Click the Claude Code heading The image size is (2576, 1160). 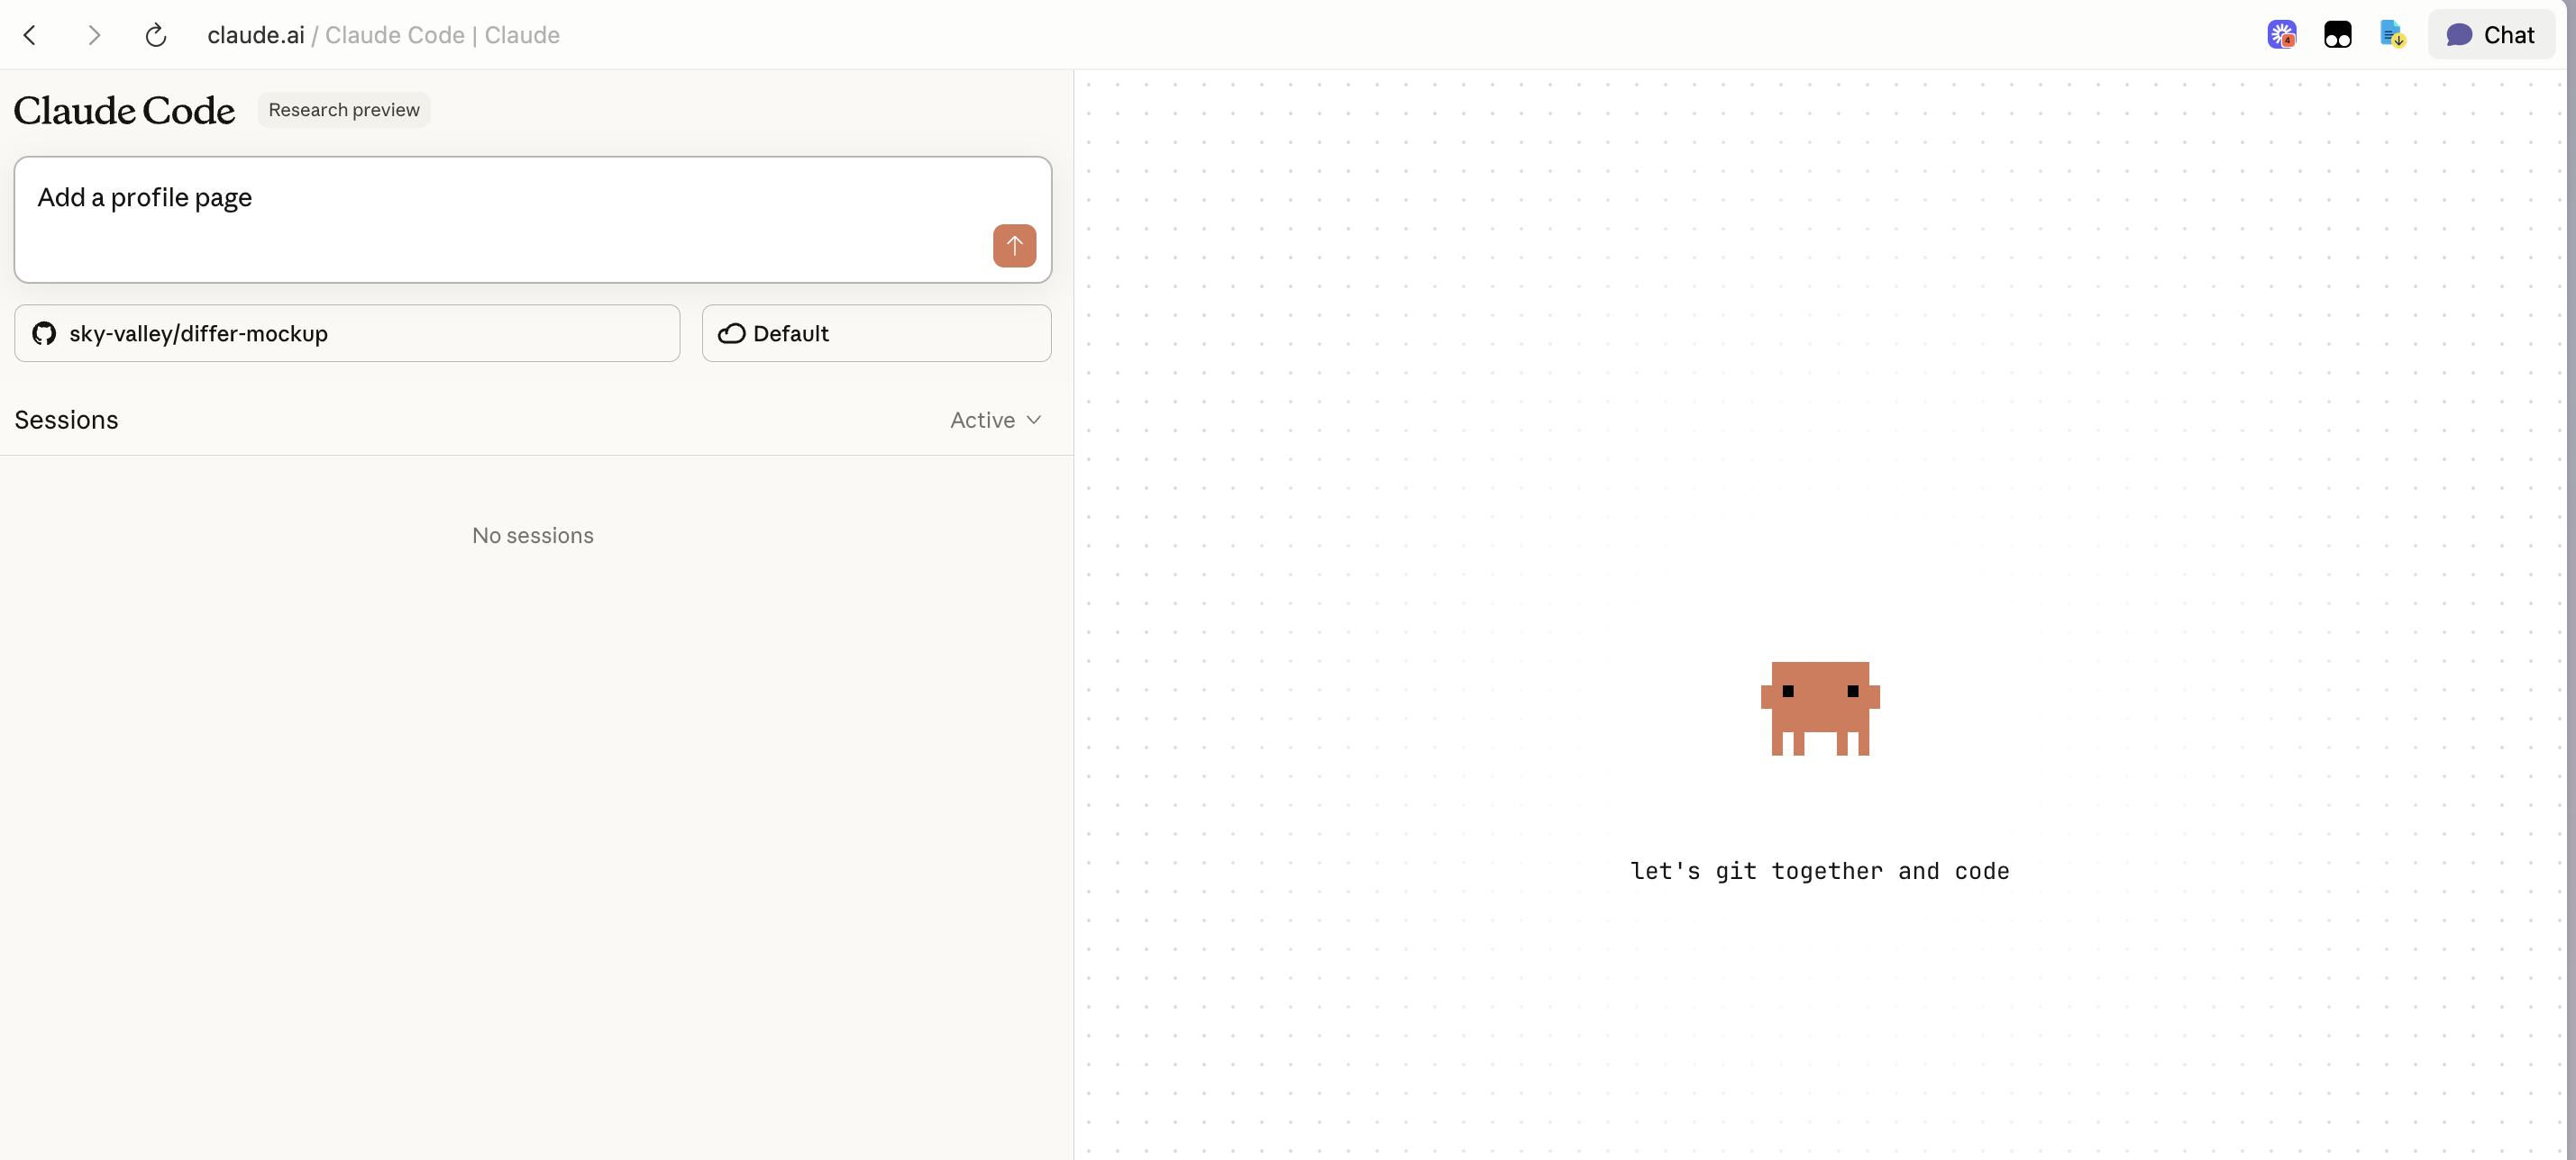coord(124,110)
